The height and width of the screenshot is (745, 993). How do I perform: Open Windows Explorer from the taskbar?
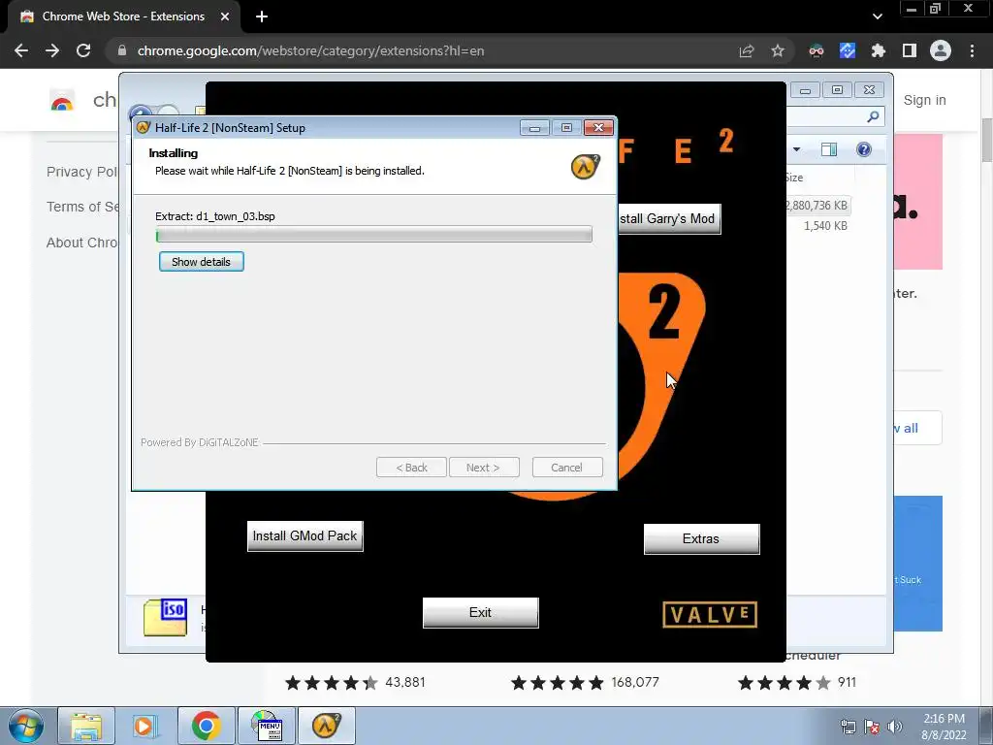(86, 726)
